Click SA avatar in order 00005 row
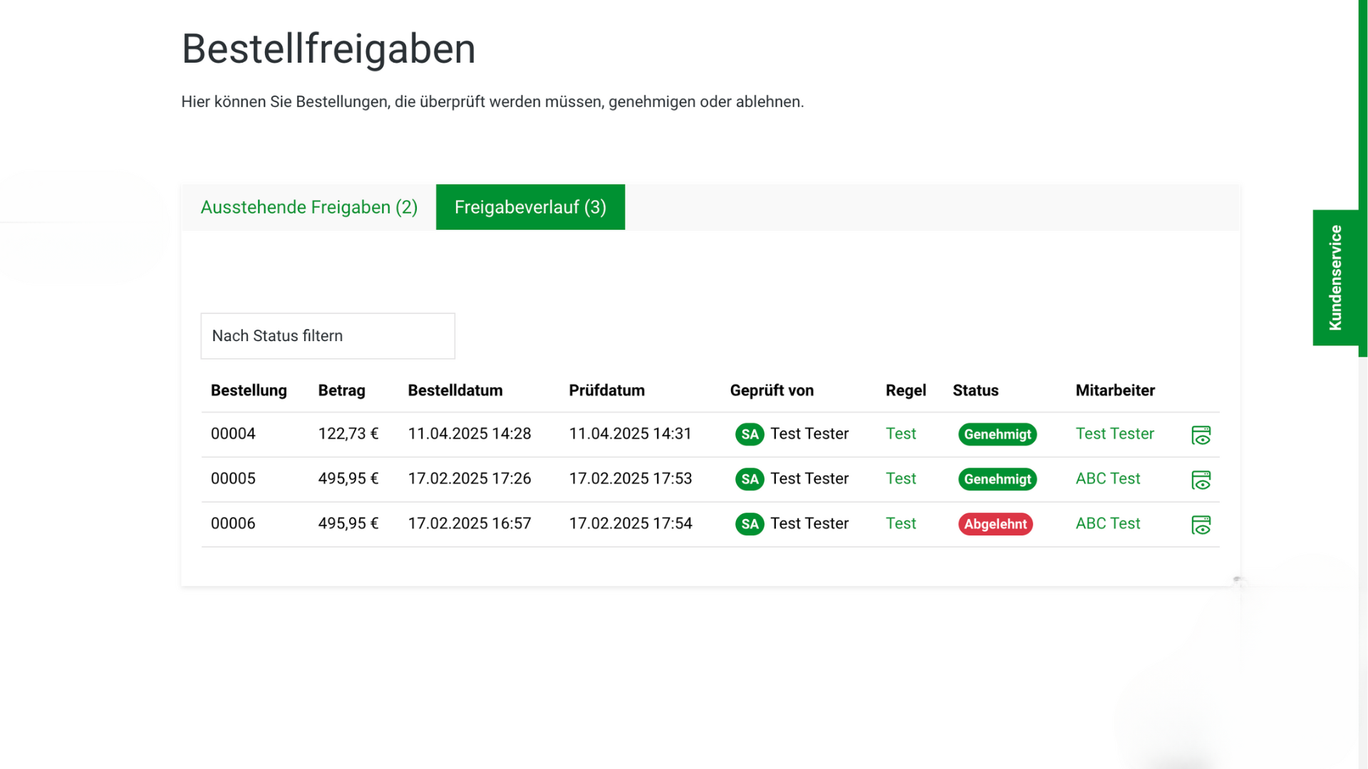The width and height of the screenshot is (1368, 769). coord(750,479)
